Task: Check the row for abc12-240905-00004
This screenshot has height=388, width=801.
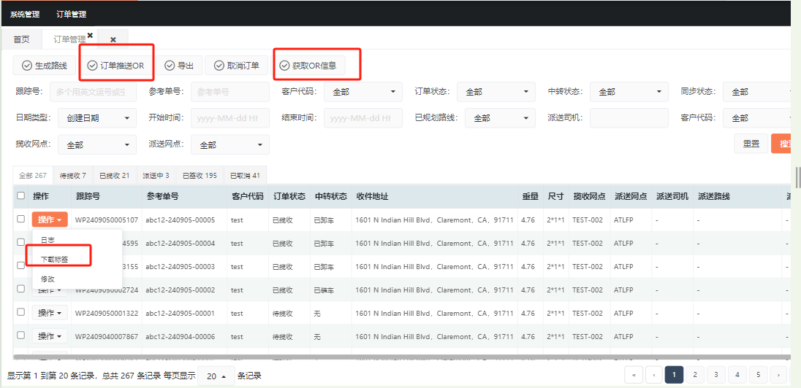Action: point(21,241)
